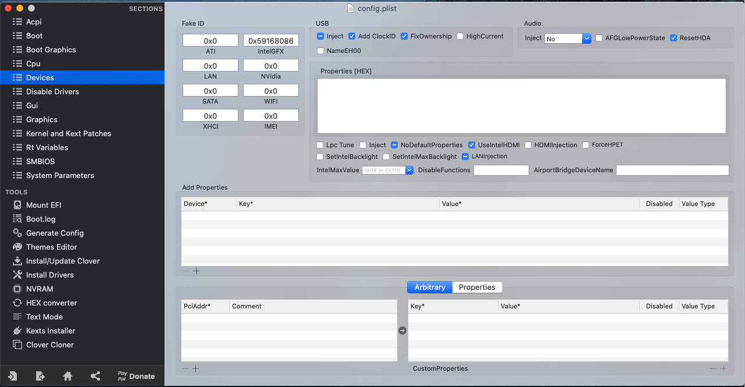Image resolution: width=745 pixels, height=387 pixels.
Task: Uncheck FixOwnership checkbox
Action: click(404, 36)
